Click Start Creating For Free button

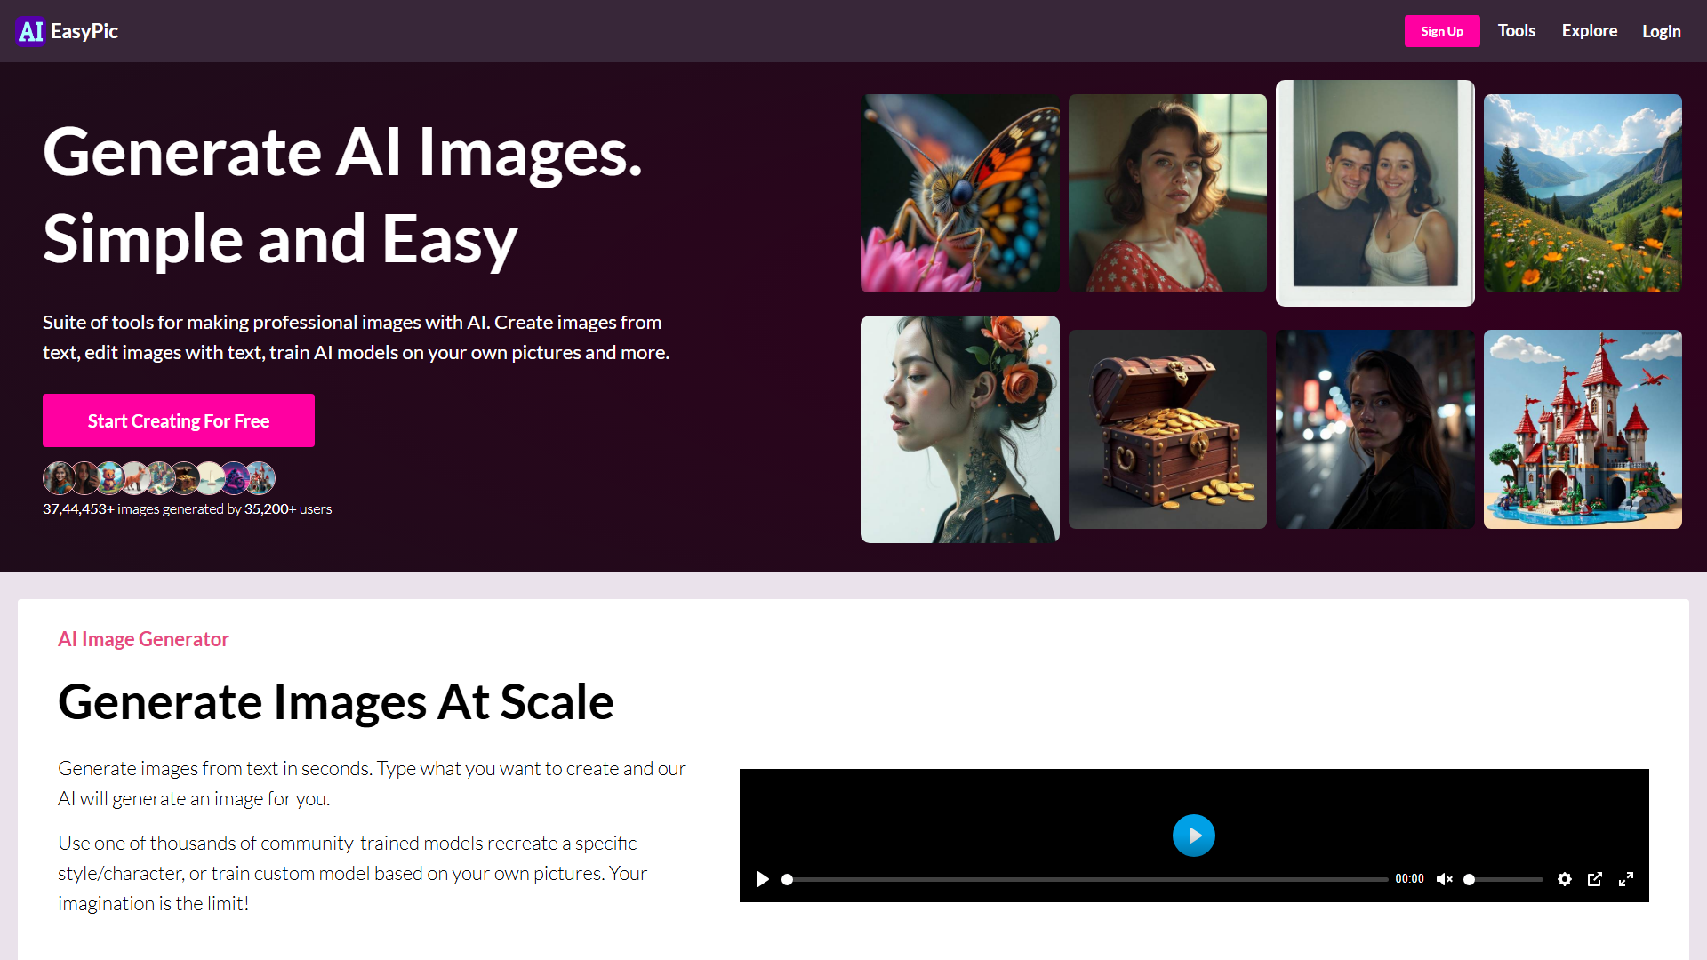(x=179, y=420)
